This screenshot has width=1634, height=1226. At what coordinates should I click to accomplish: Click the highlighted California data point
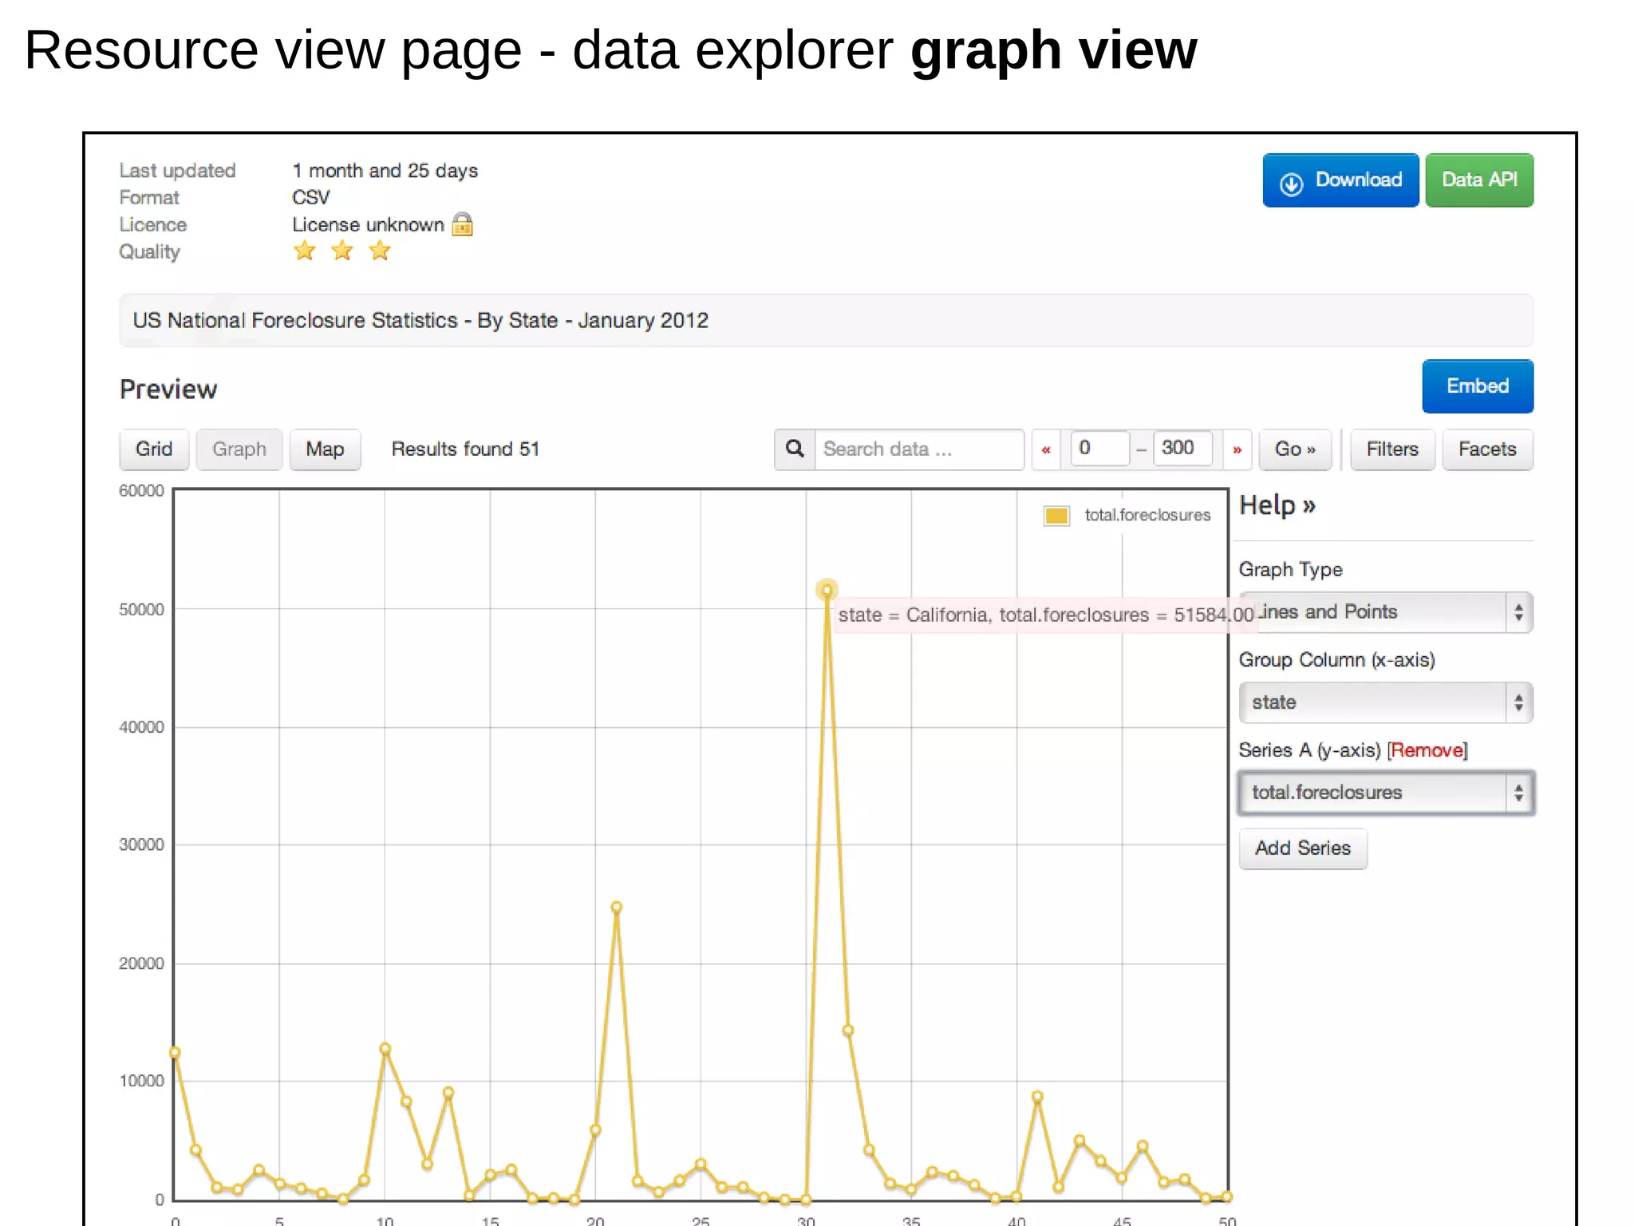(x=827, y=590)
